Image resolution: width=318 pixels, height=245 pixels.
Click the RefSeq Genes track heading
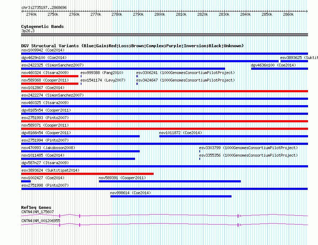[x=36, y=207]
